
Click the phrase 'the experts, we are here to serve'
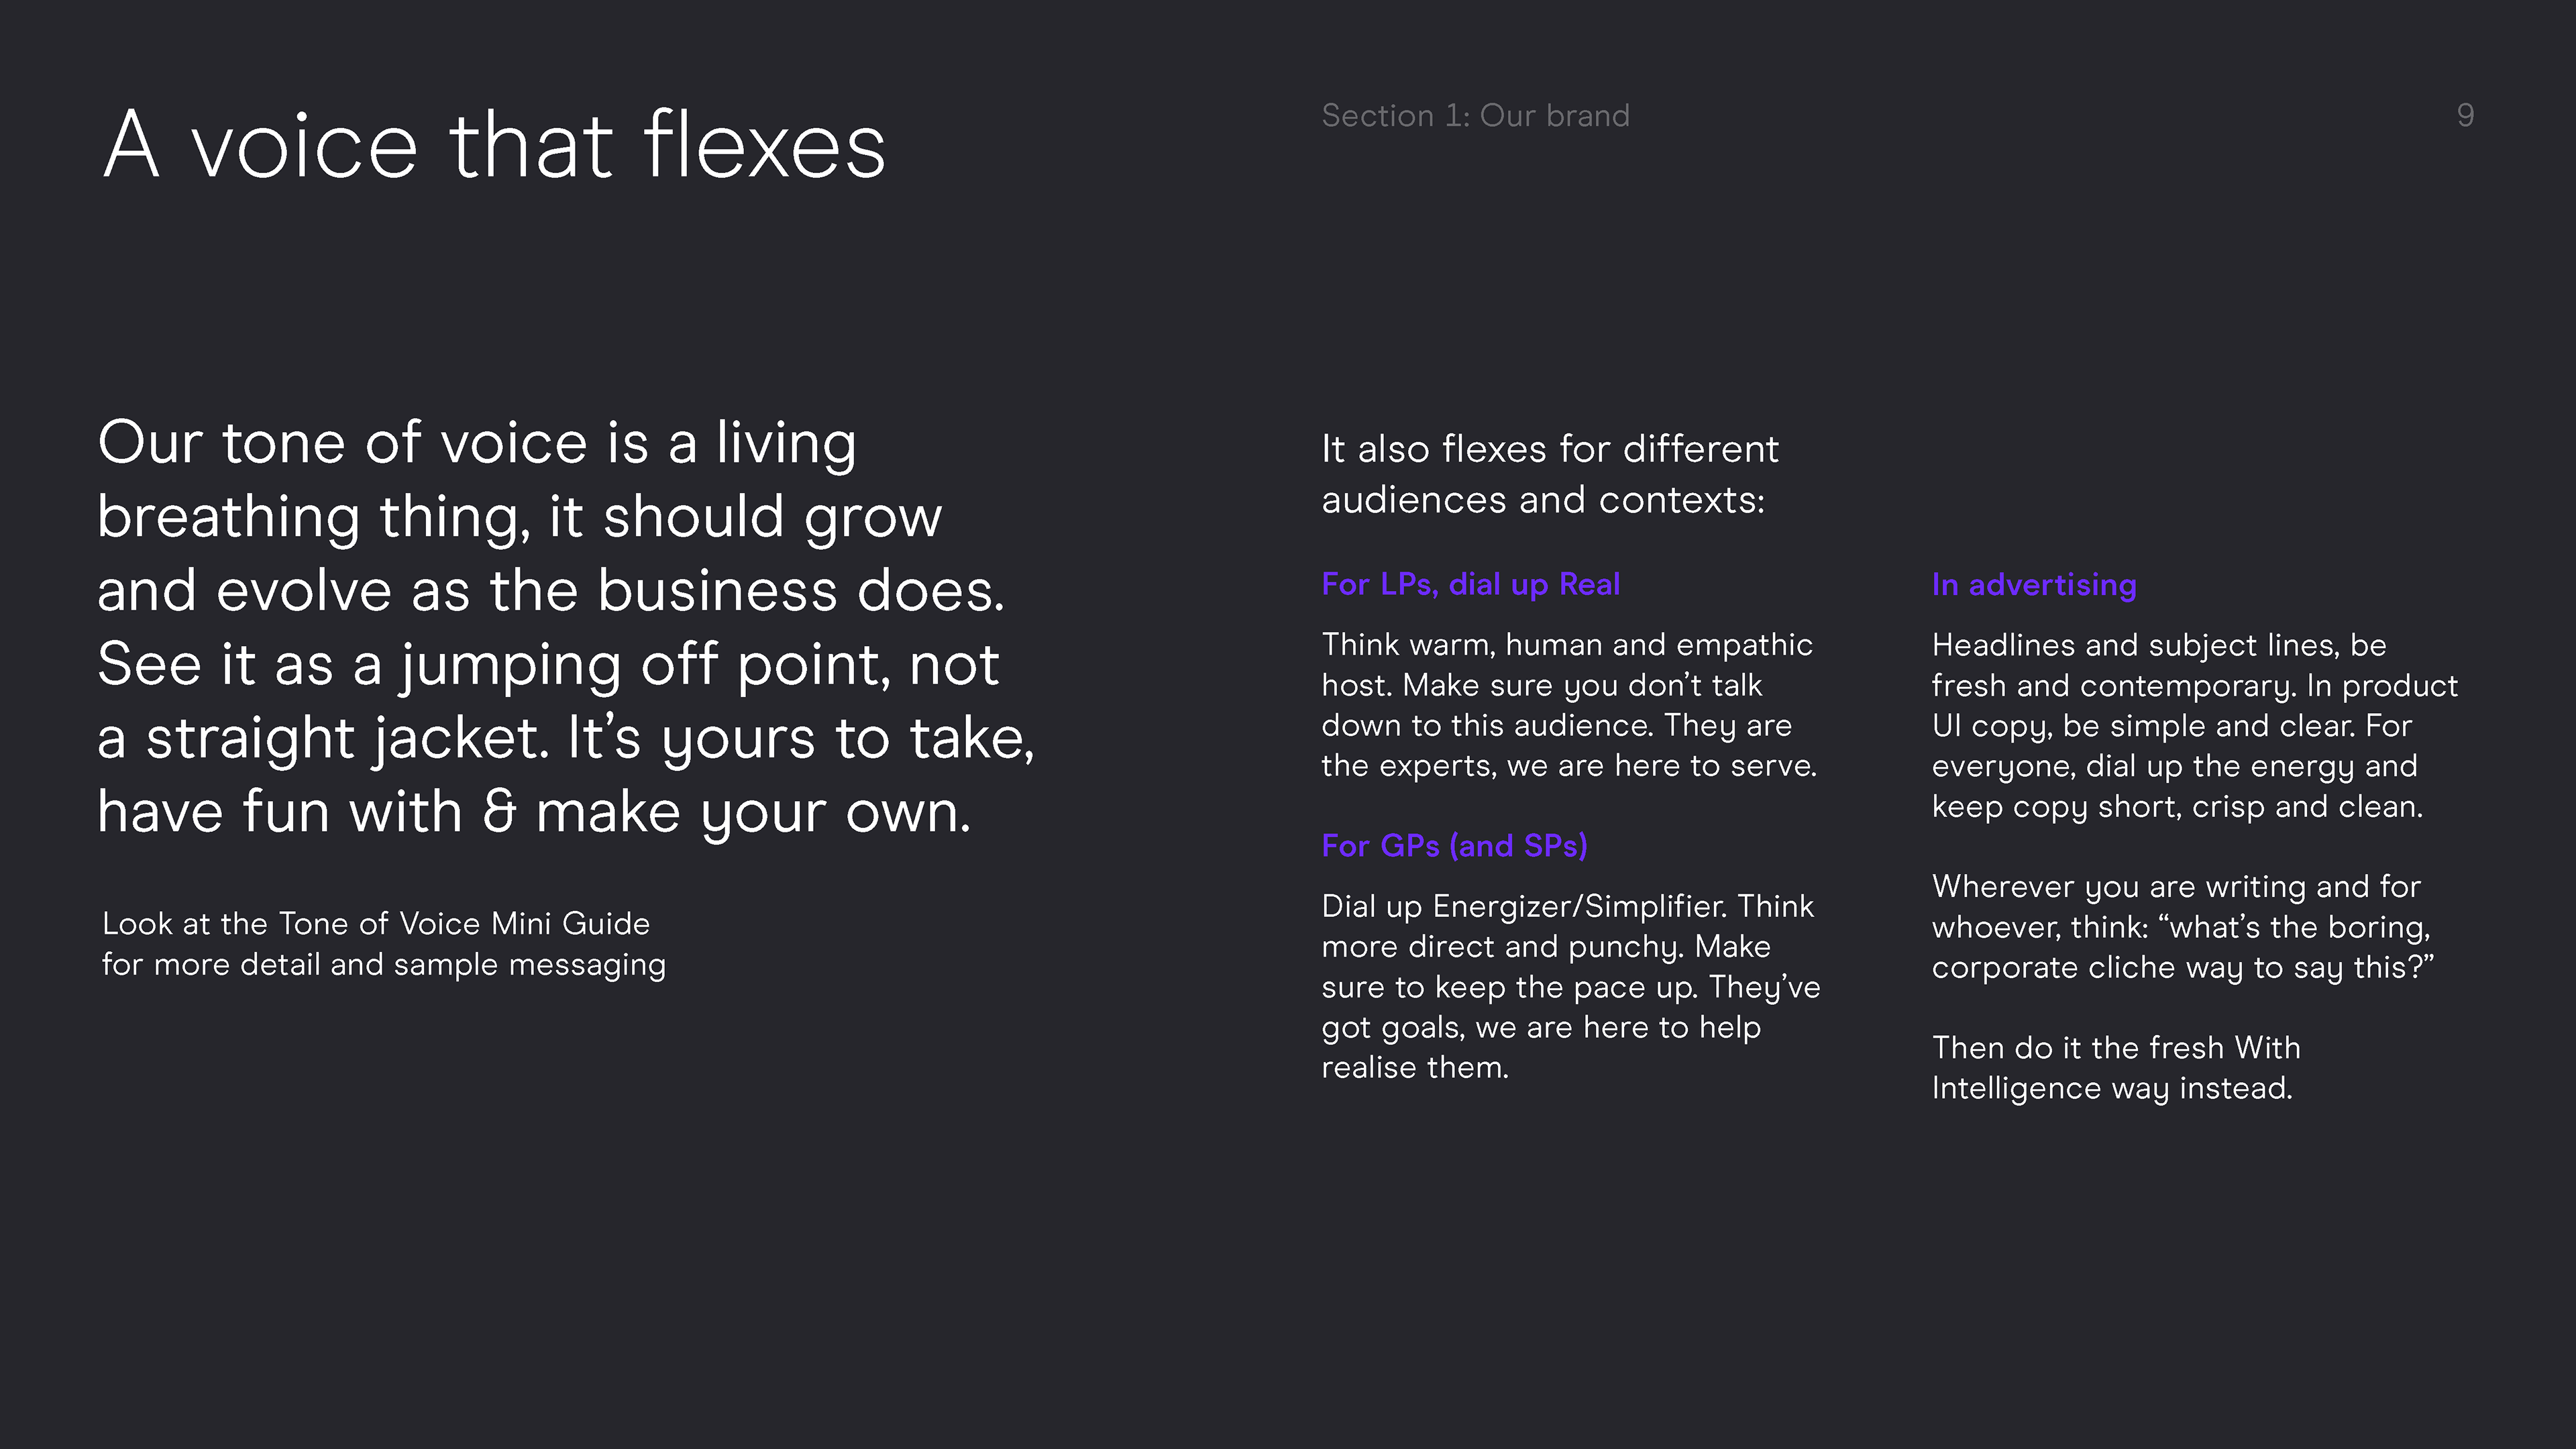pos(1568,766)
